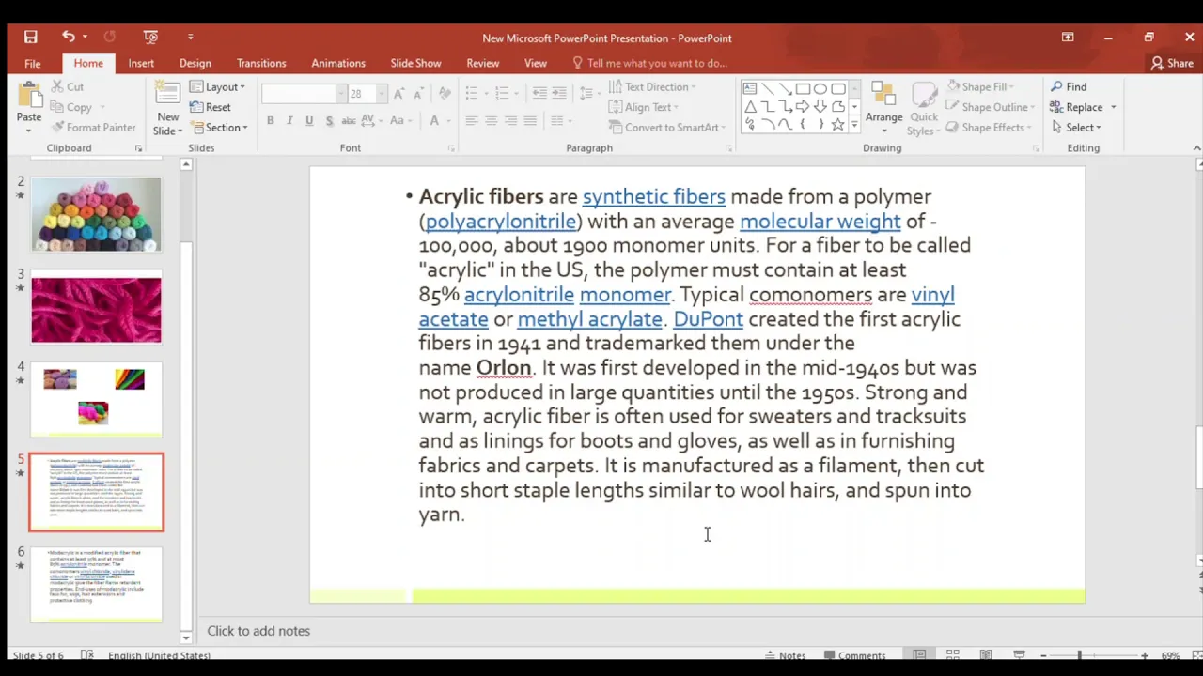Toggle Bold formatting
This screenshot has height=676, width=1203.
271,120
